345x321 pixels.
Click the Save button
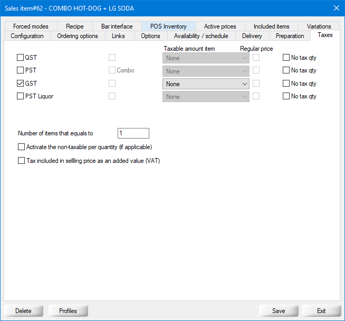pos(279,310)
